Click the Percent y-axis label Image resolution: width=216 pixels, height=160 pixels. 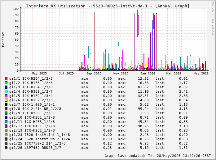coord(3,40)
